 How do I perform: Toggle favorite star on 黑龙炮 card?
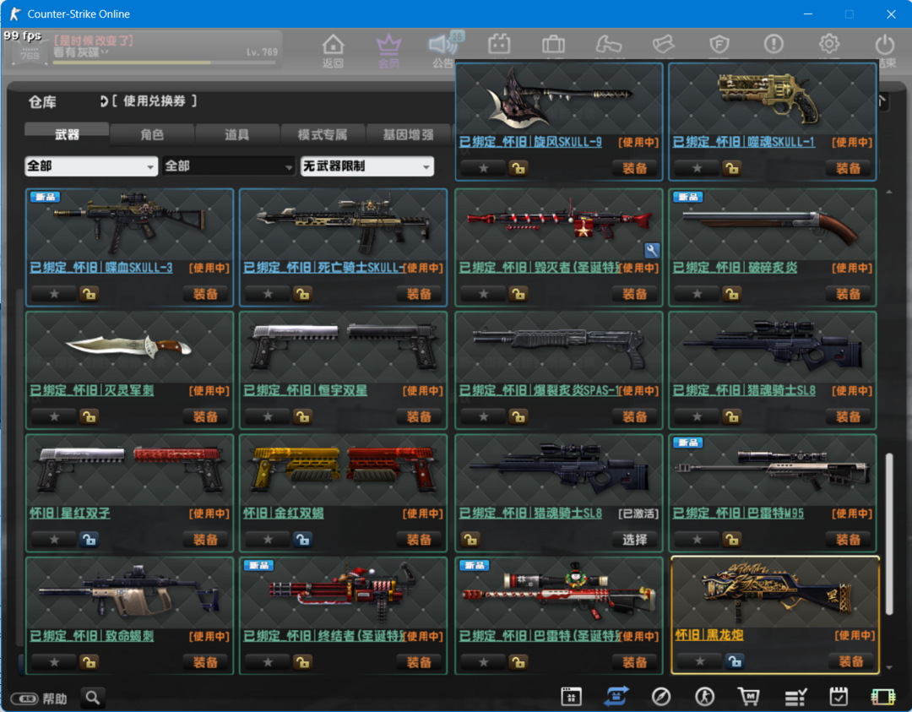[x=700, y=660]
